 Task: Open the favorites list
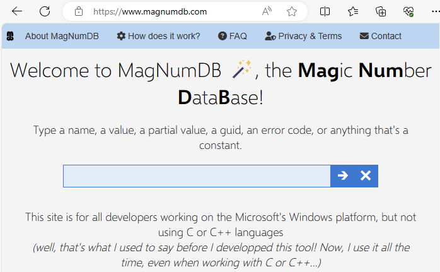coord(353,11)
